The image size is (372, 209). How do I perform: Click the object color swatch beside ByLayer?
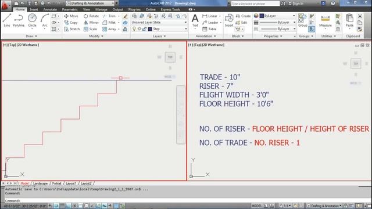tap(262, 16)
